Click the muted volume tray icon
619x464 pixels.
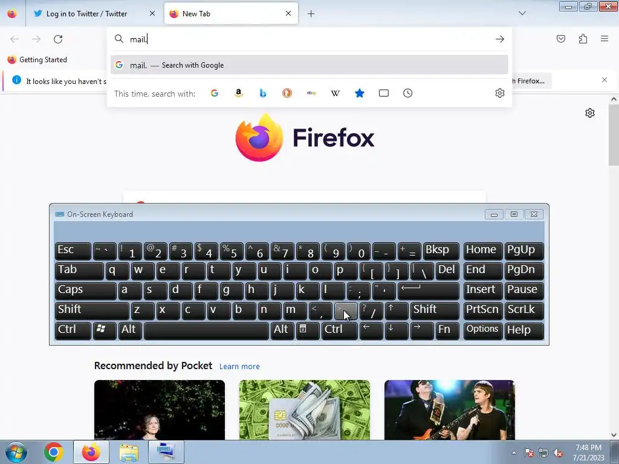click(x=558, y=453)
